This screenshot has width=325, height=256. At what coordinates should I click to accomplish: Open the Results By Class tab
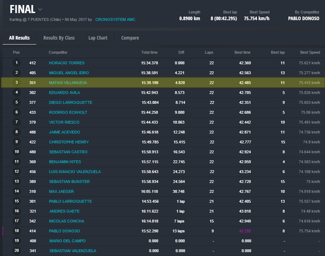[59, 38]
